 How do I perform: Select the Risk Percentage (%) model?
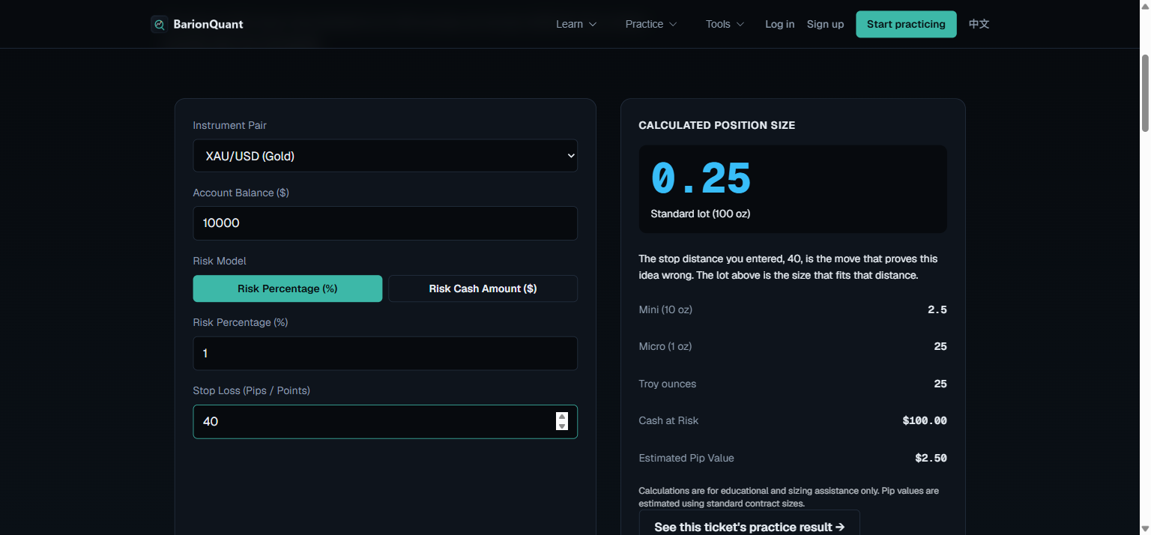coord(288,288)
